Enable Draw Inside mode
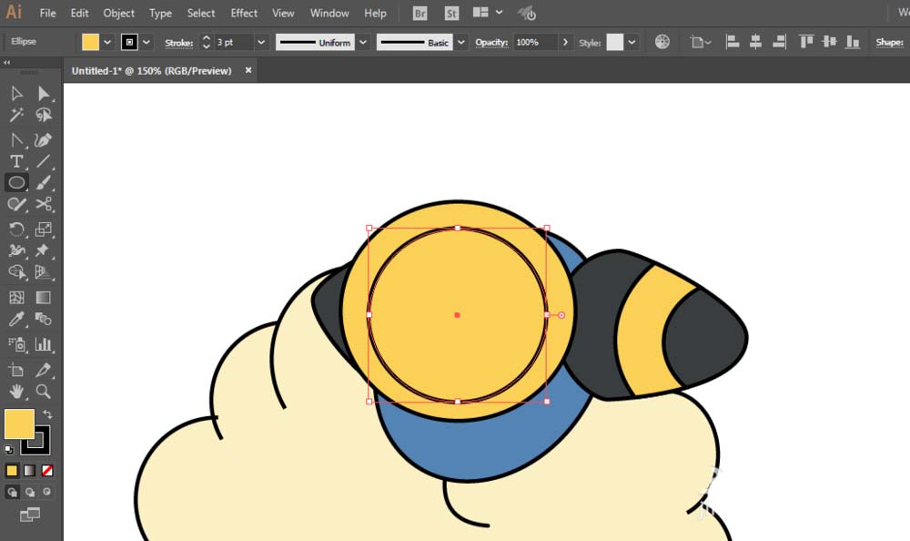 click(x=47, y=492)
